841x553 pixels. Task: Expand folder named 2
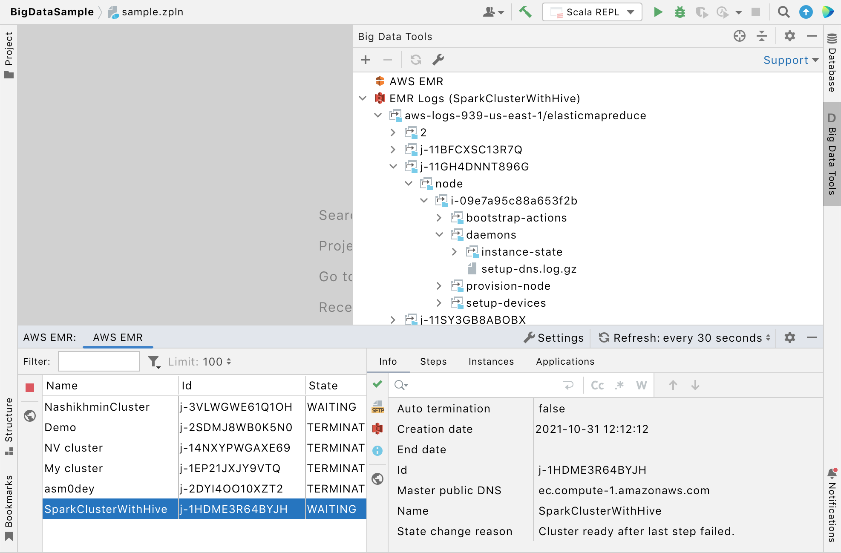393,132
